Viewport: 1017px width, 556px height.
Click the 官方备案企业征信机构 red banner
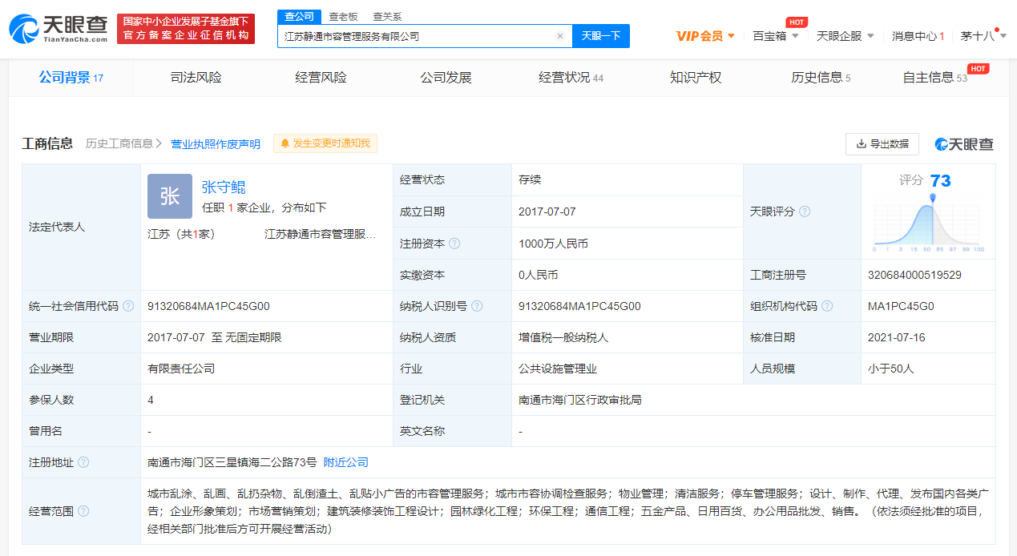[186, 28]
